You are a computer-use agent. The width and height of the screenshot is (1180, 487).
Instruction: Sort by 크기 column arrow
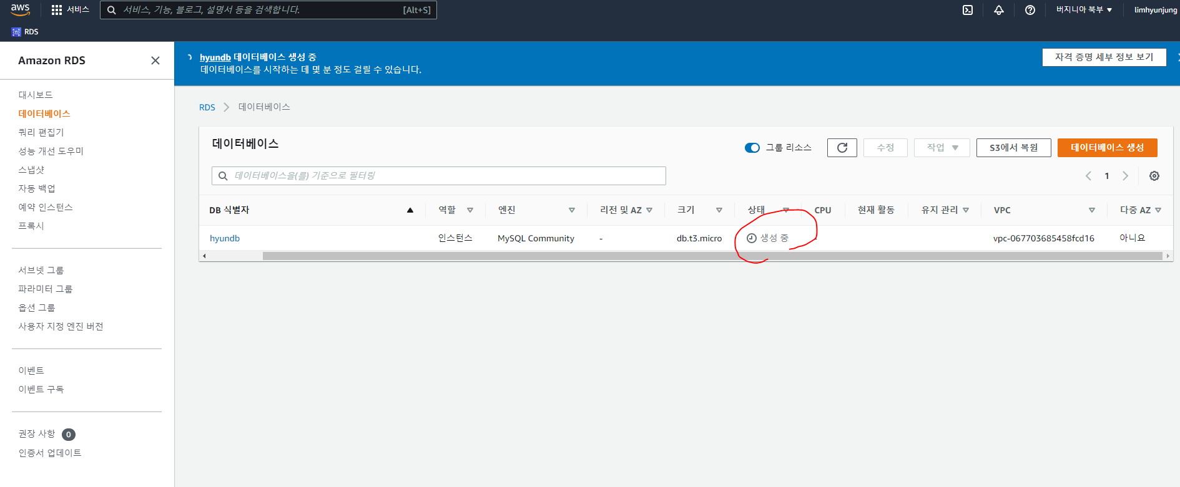pyautogui.click(x=719, y=210)
